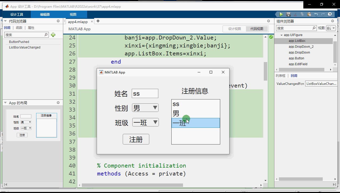This screenshot has height=193, width=340.
Task: Select the 函数 tab in code browser
Action: pyautogui.click(x=19, y=28)
